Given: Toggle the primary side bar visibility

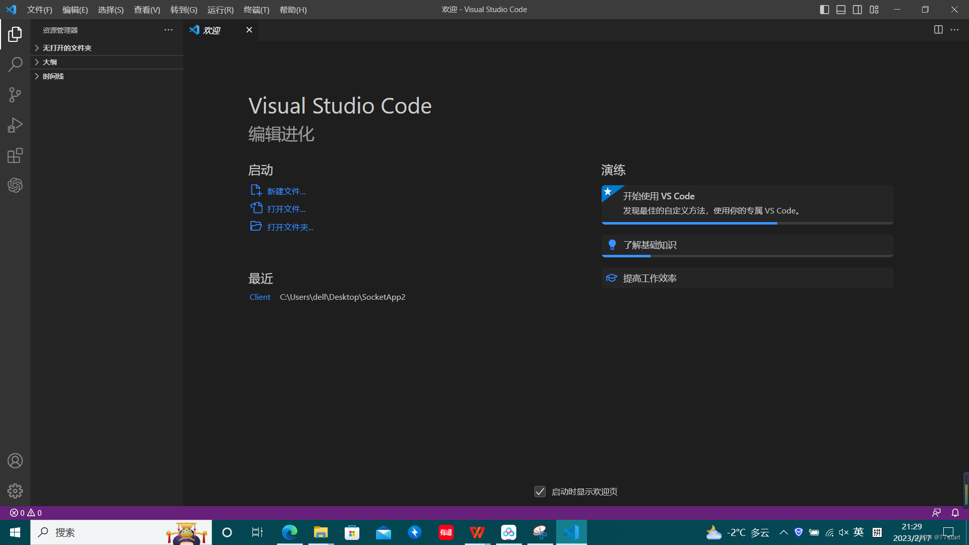Looking at the screenshot, I should (x=824, y=10).
